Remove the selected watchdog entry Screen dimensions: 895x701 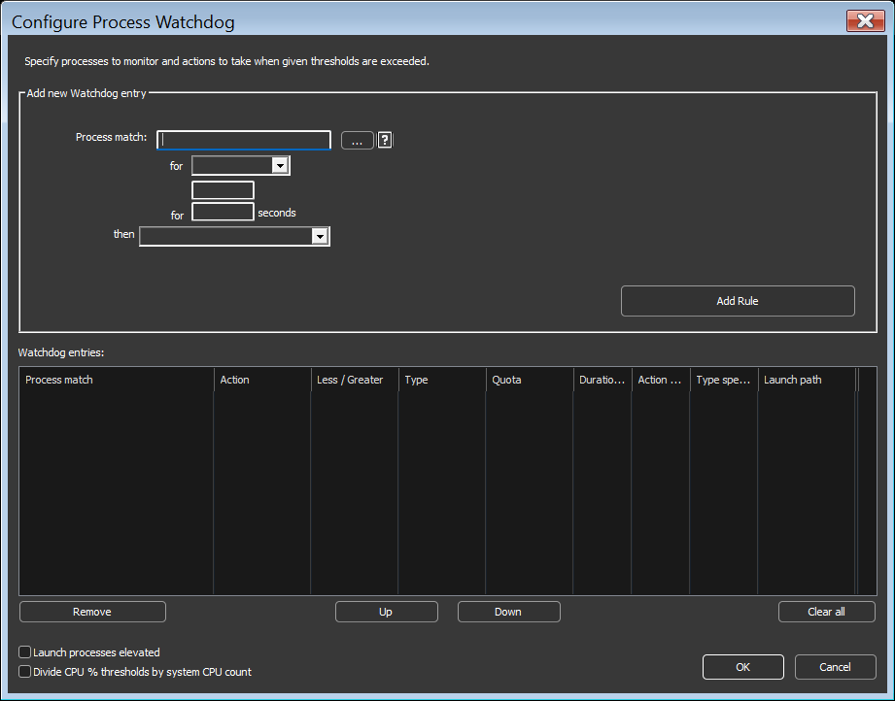click(x=92, y=612)
